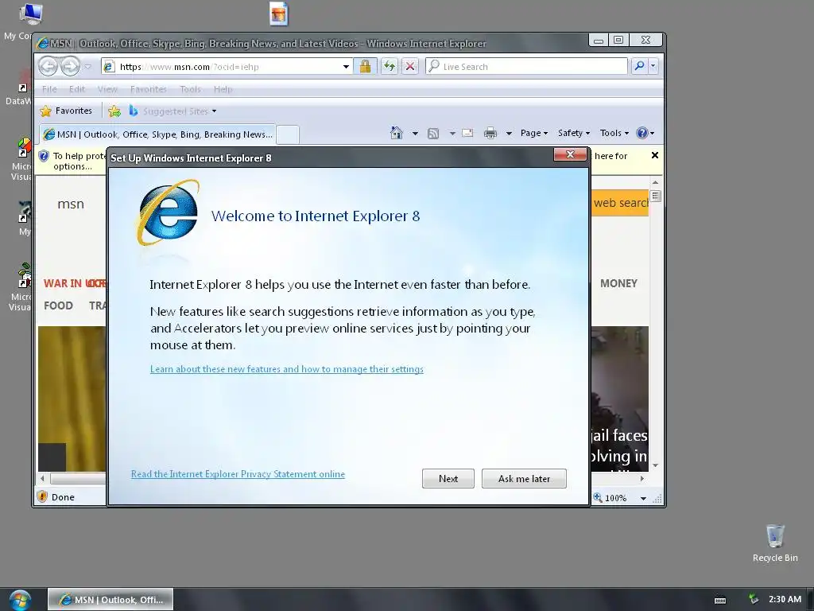Click the Favorites star button
Image resolution: width=814 pixels, height=611 pixels.
tap(67, 111)
